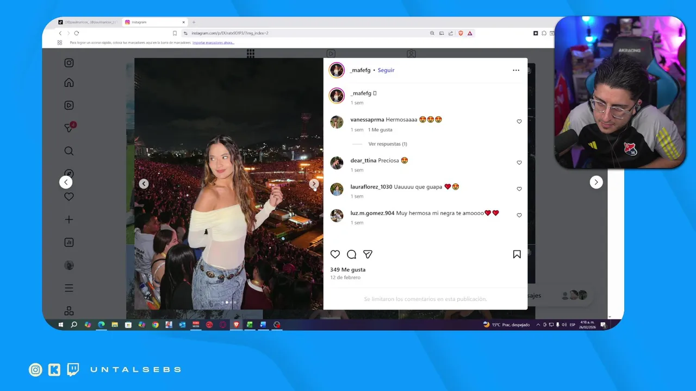Screen dimensions: 696x391
Task: Open profile reels tab icon
Action: pos(331,54)
